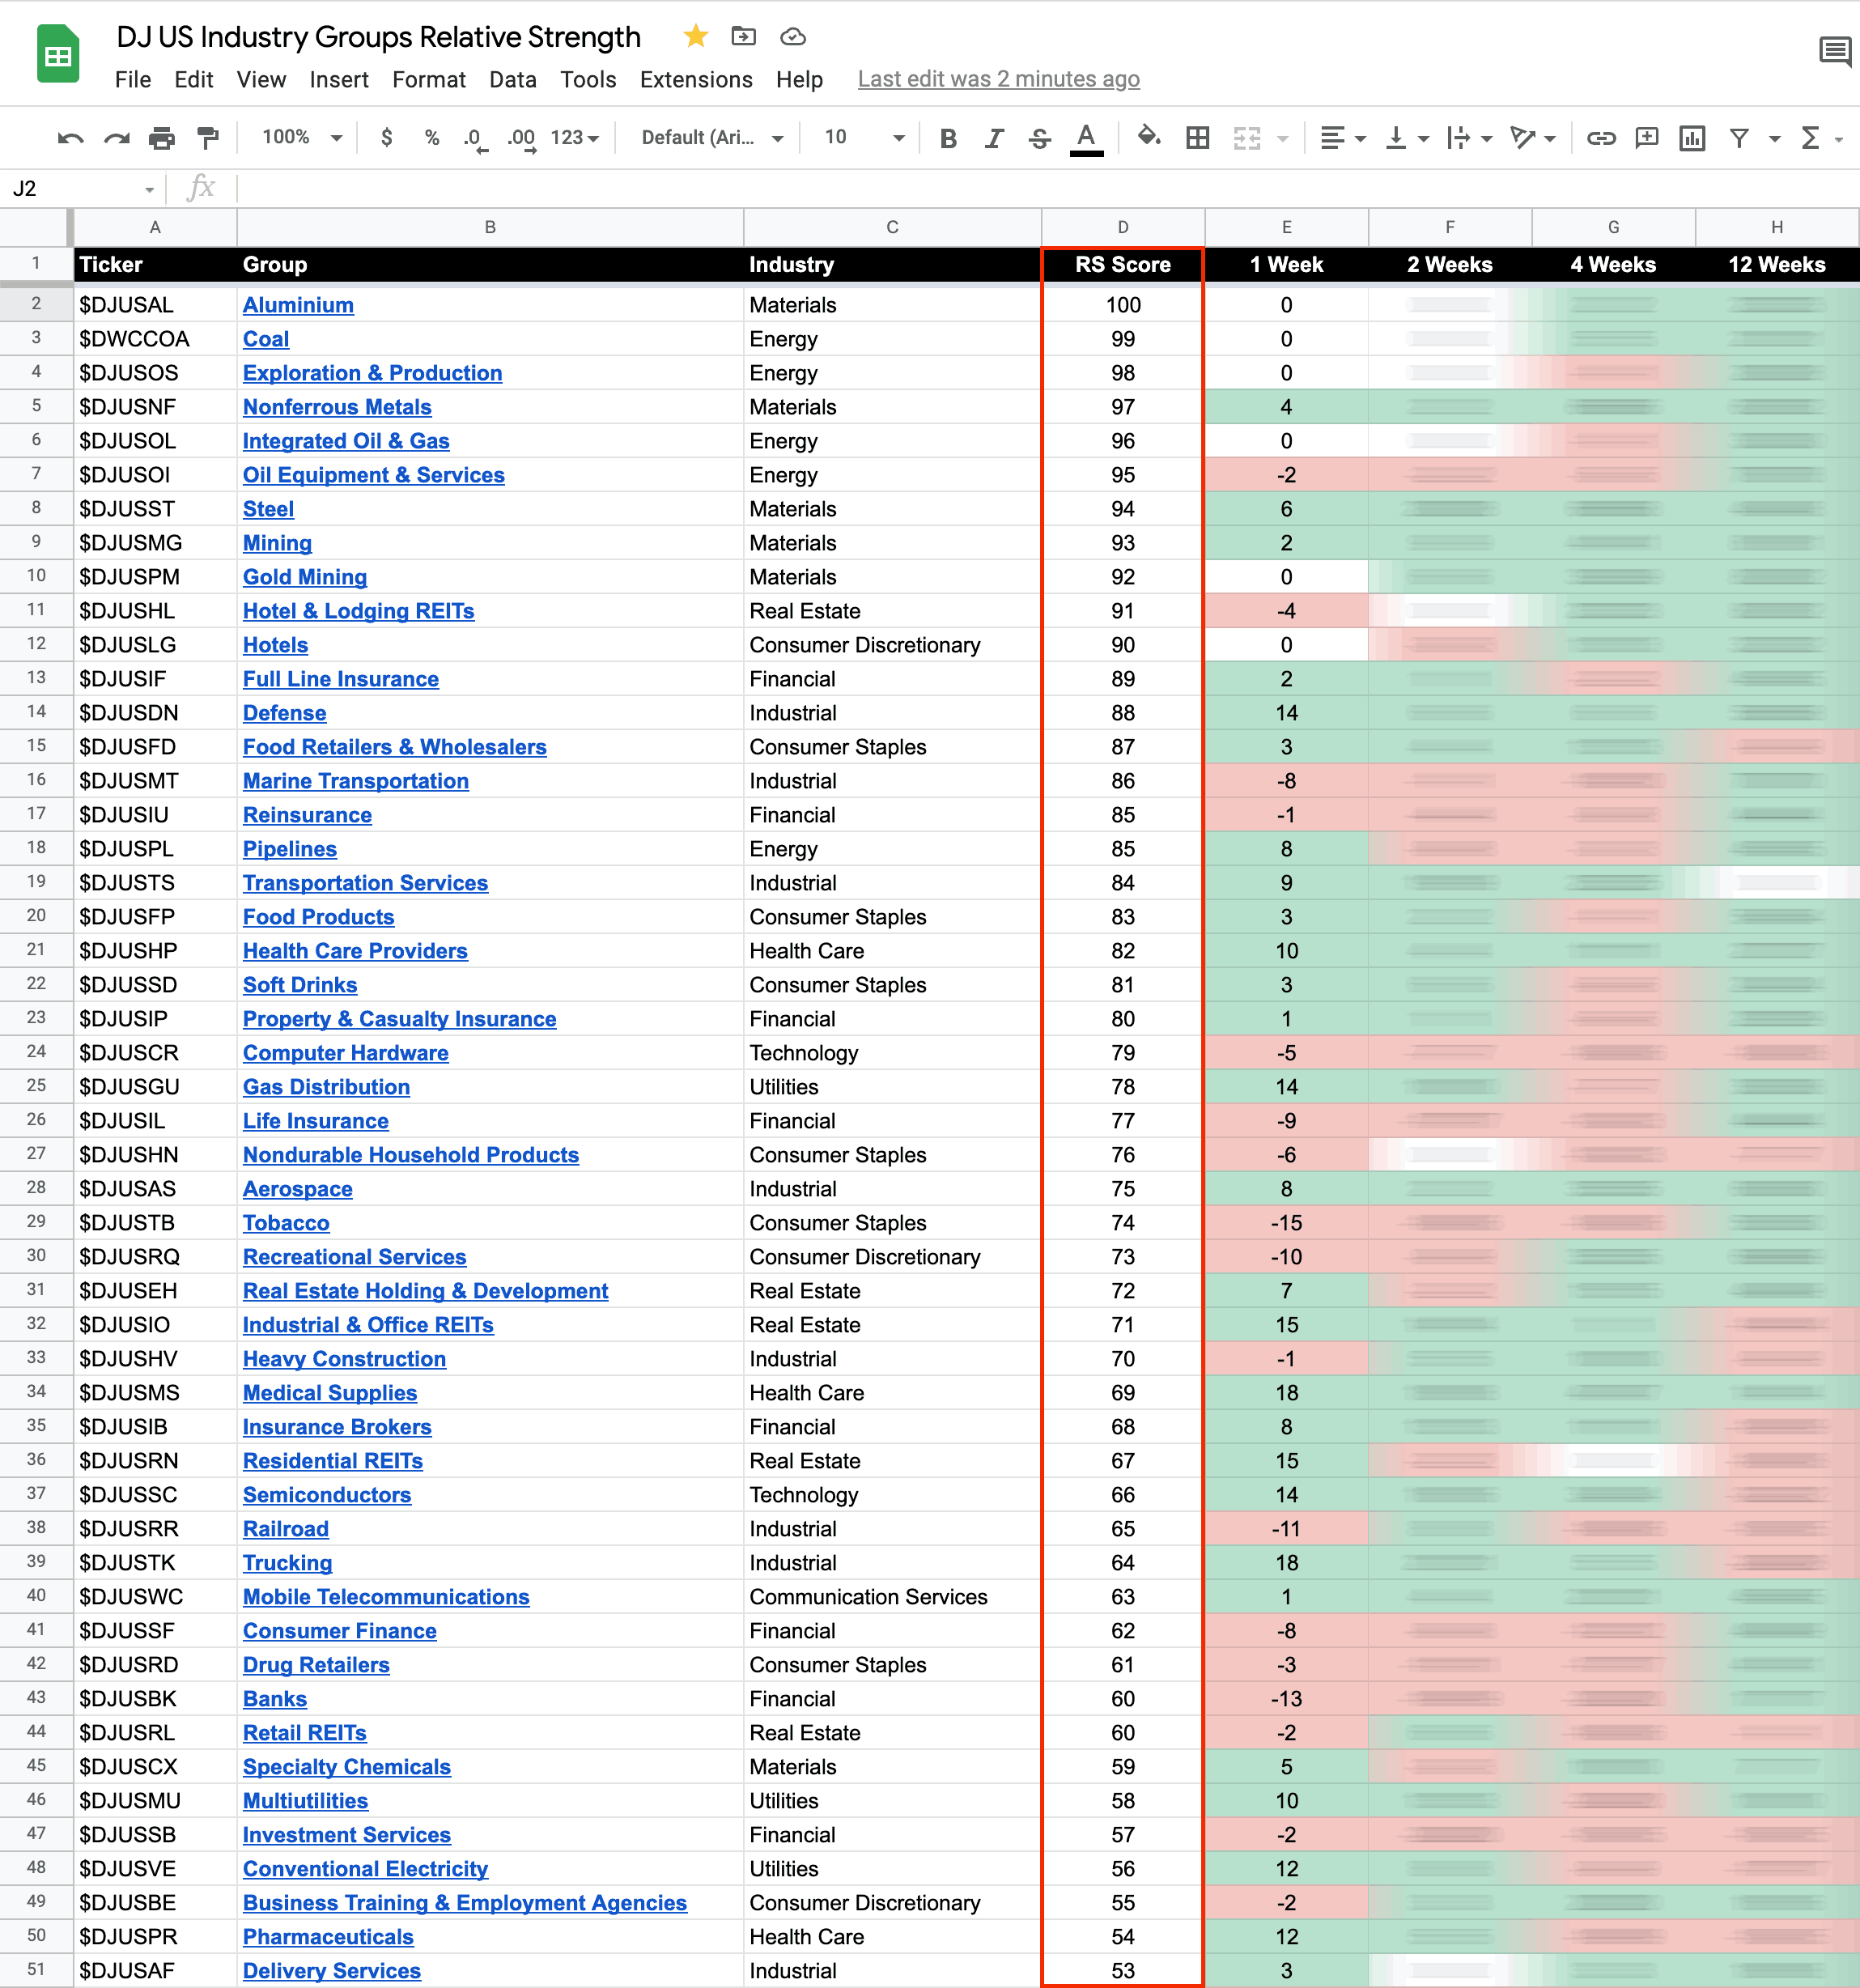1860x1988 pixels.
Task: Toggle bold formatting
Action: click(948, 138)
